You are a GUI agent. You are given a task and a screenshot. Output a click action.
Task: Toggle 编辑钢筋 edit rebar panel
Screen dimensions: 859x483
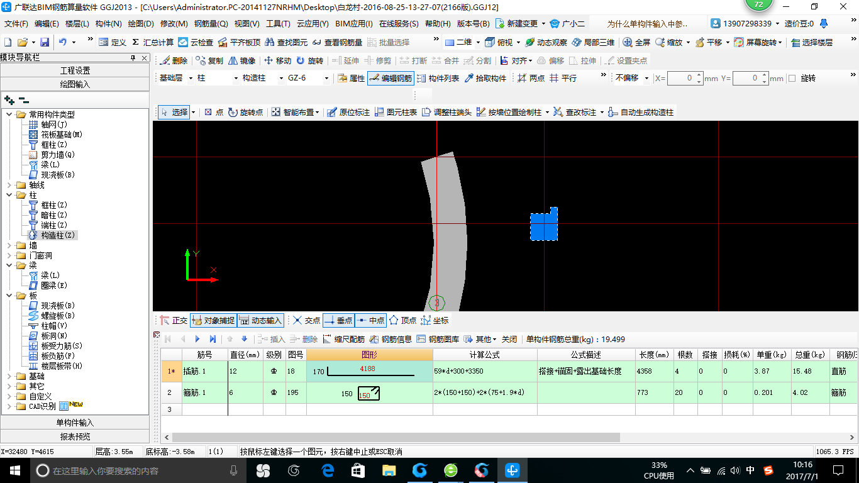point(390,79)
